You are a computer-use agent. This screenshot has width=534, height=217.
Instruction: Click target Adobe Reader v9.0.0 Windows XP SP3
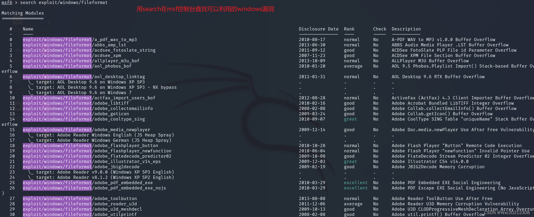(x=101, y=172)
